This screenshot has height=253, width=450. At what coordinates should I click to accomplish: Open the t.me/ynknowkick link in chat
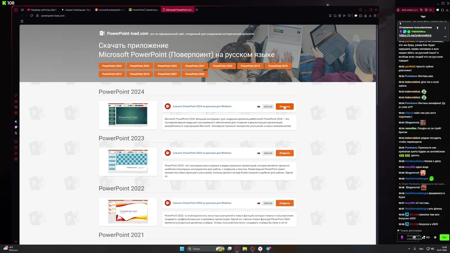point(415,35)
